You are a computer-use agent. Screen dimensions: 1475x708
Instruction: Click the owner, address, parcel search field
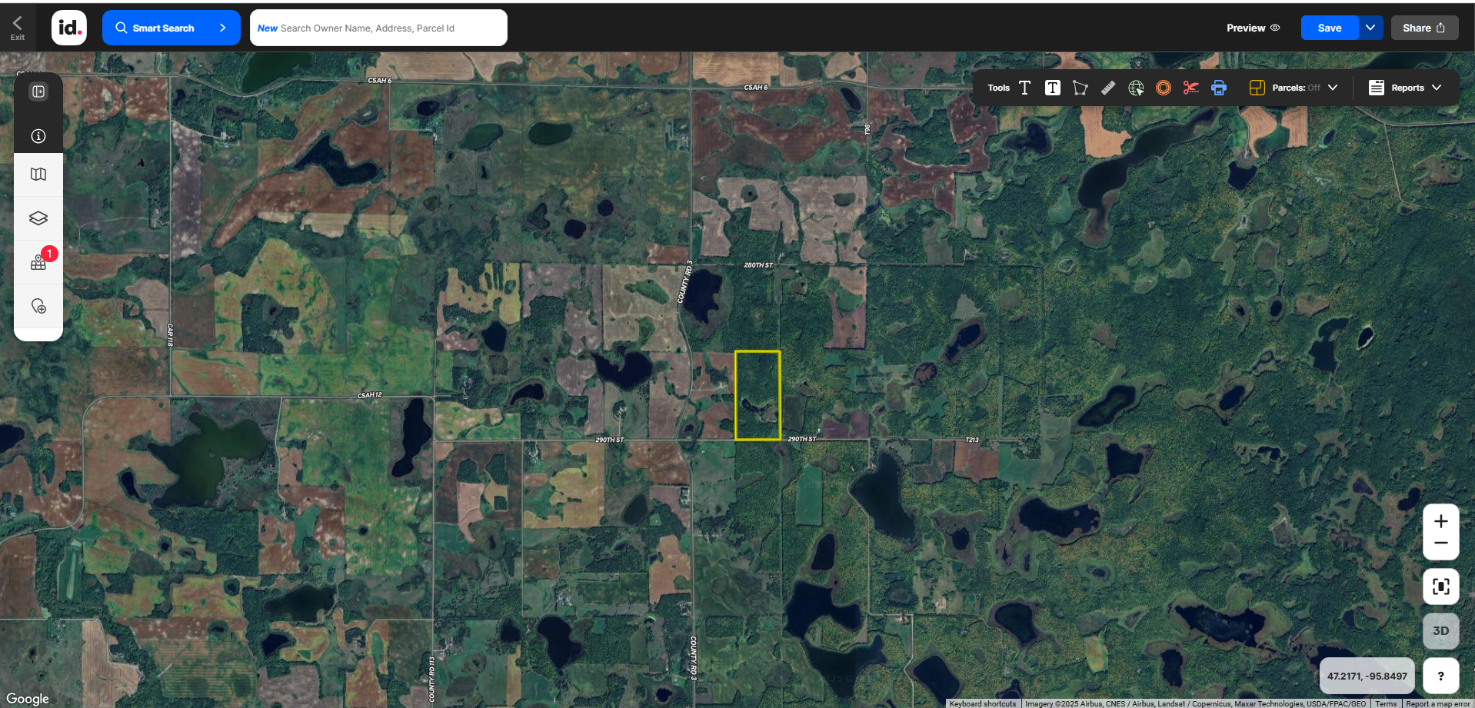378,28
